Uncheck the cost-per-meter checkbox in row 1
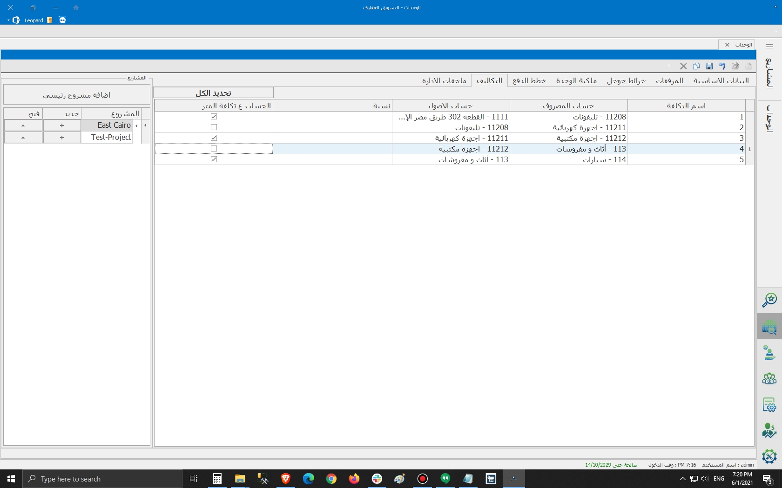Viewport: 782px width, 488px height. pos(214,117)
